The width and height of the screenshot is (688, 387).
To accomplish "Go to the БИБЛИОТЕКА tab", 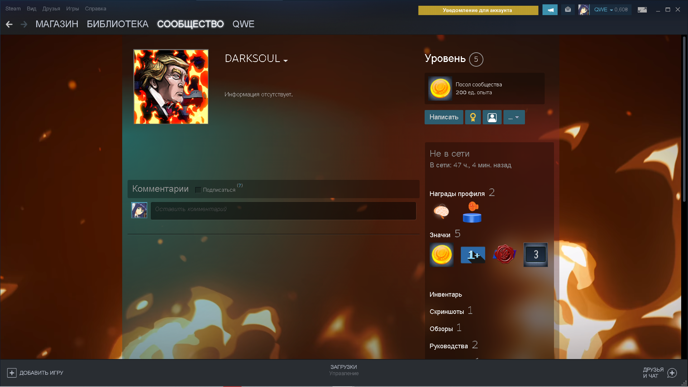I will click(x=118, y=24).
